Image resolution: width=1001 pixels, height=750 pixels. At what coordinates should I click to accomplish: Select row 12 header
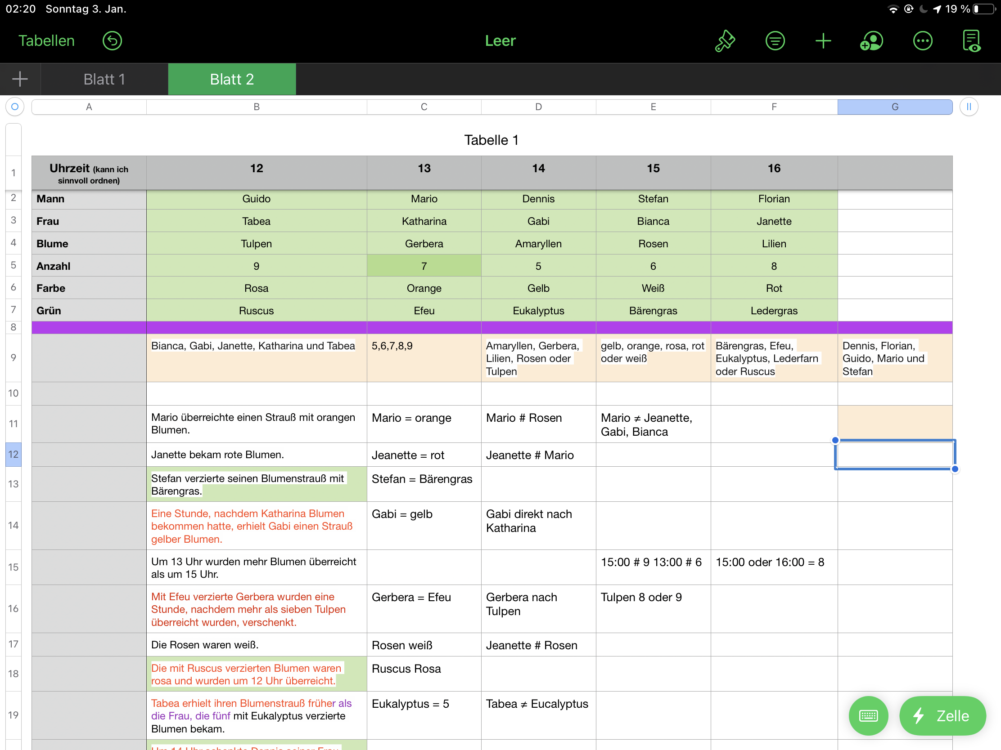point(14,454)
